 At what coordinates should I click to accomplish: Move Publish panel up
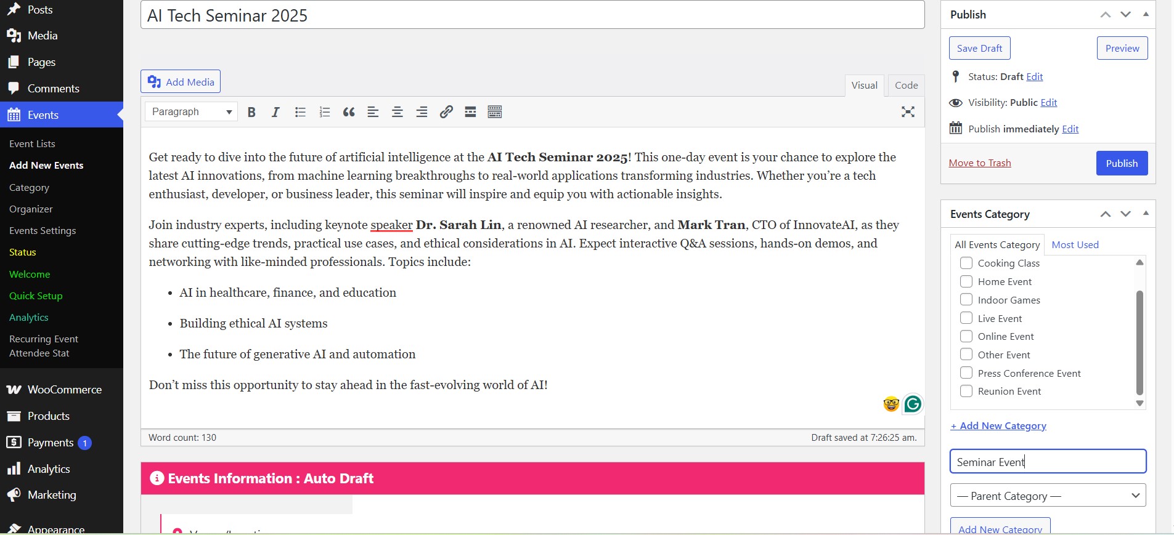pos(1106,15)
